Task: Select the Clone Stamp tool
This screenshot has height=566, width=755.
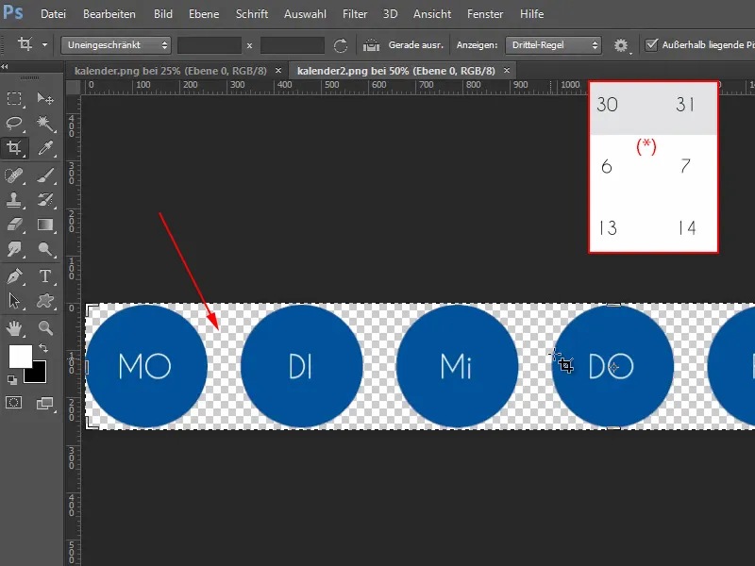Action: [x=14, y=200]
